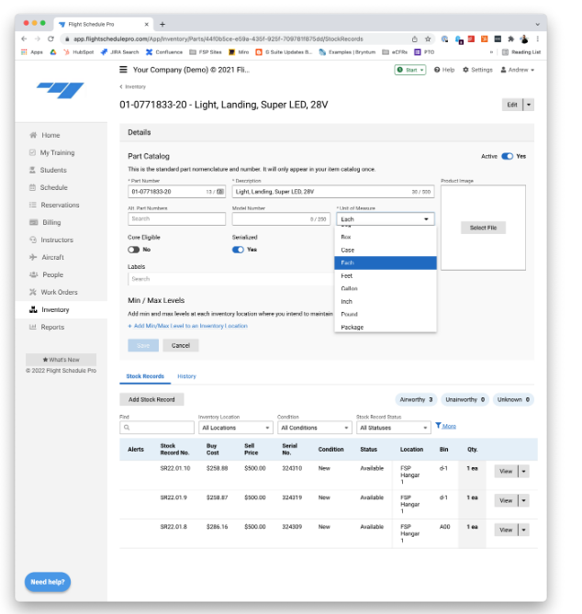The height and width of the screenshot is (614, 582).
Task: Open the Start dropdown button
Action: [410, 70]
